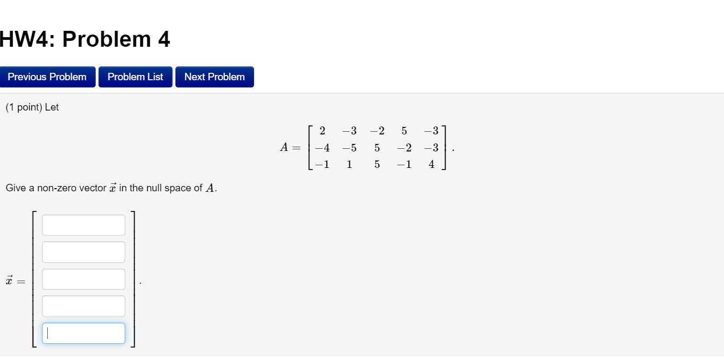Navigate back using Previous Problem
This screenshot has height=364, width=724.
(47, 77)
